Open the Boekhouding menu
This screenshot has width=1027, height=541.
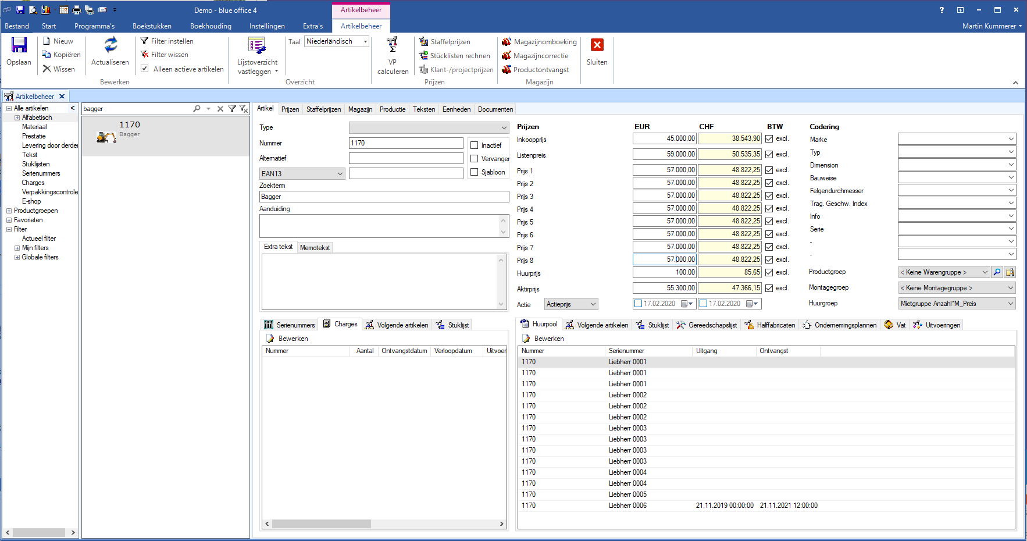point(211,26)
